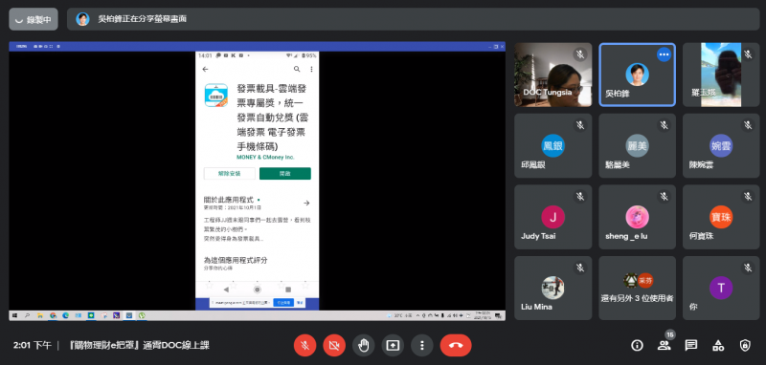Open the chat panel
This screenshot has width=766, height=365.
[690, 346]
